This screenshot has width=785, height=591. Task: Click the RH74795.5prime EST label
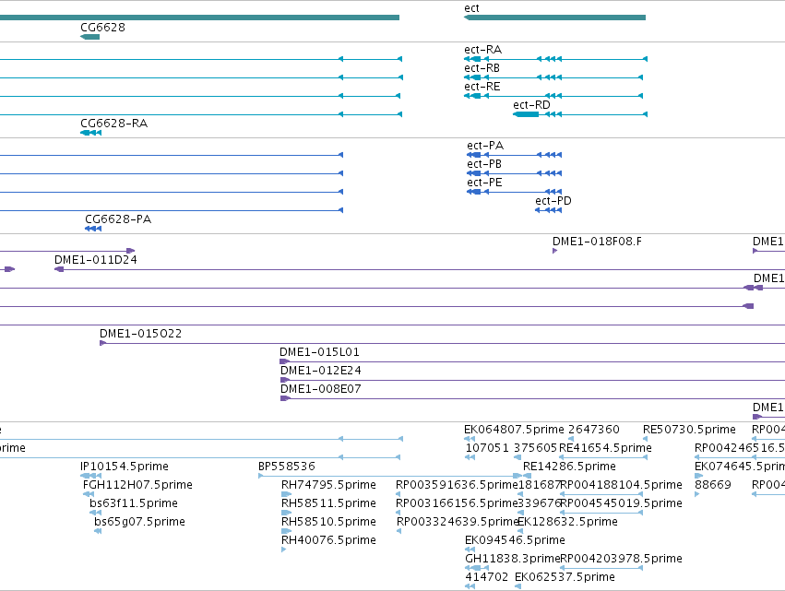328,485
